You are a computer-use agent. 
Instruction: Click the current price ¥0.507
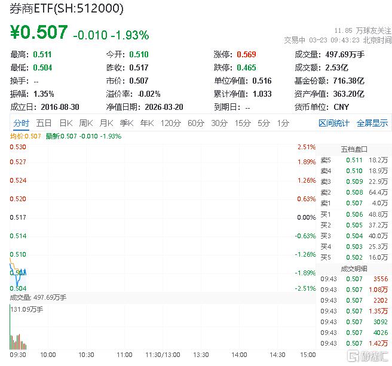39,32
